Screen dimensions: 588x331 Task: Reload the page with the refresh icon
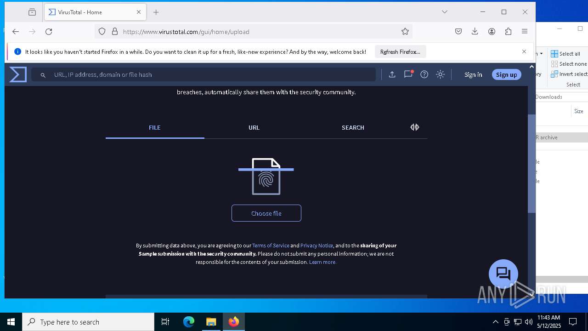[49, 31]
